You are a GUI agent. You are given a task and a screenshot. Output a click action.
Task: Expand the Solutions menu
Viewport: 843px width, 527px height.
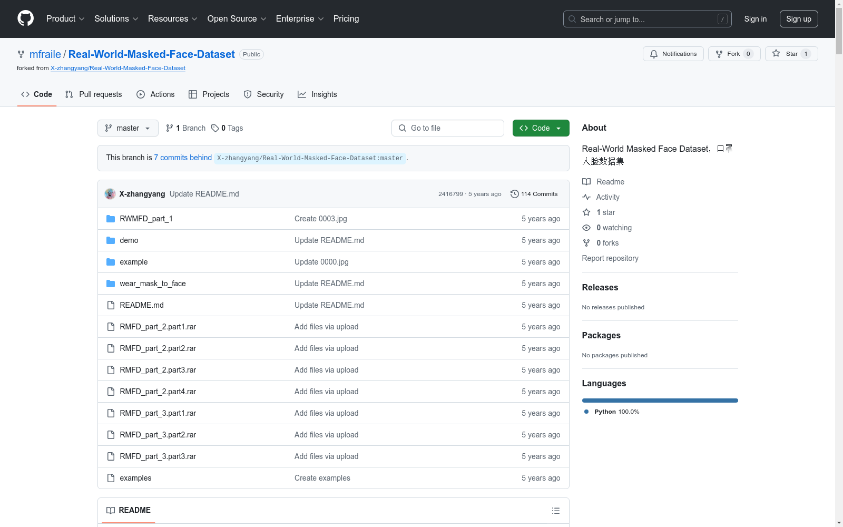116,19
